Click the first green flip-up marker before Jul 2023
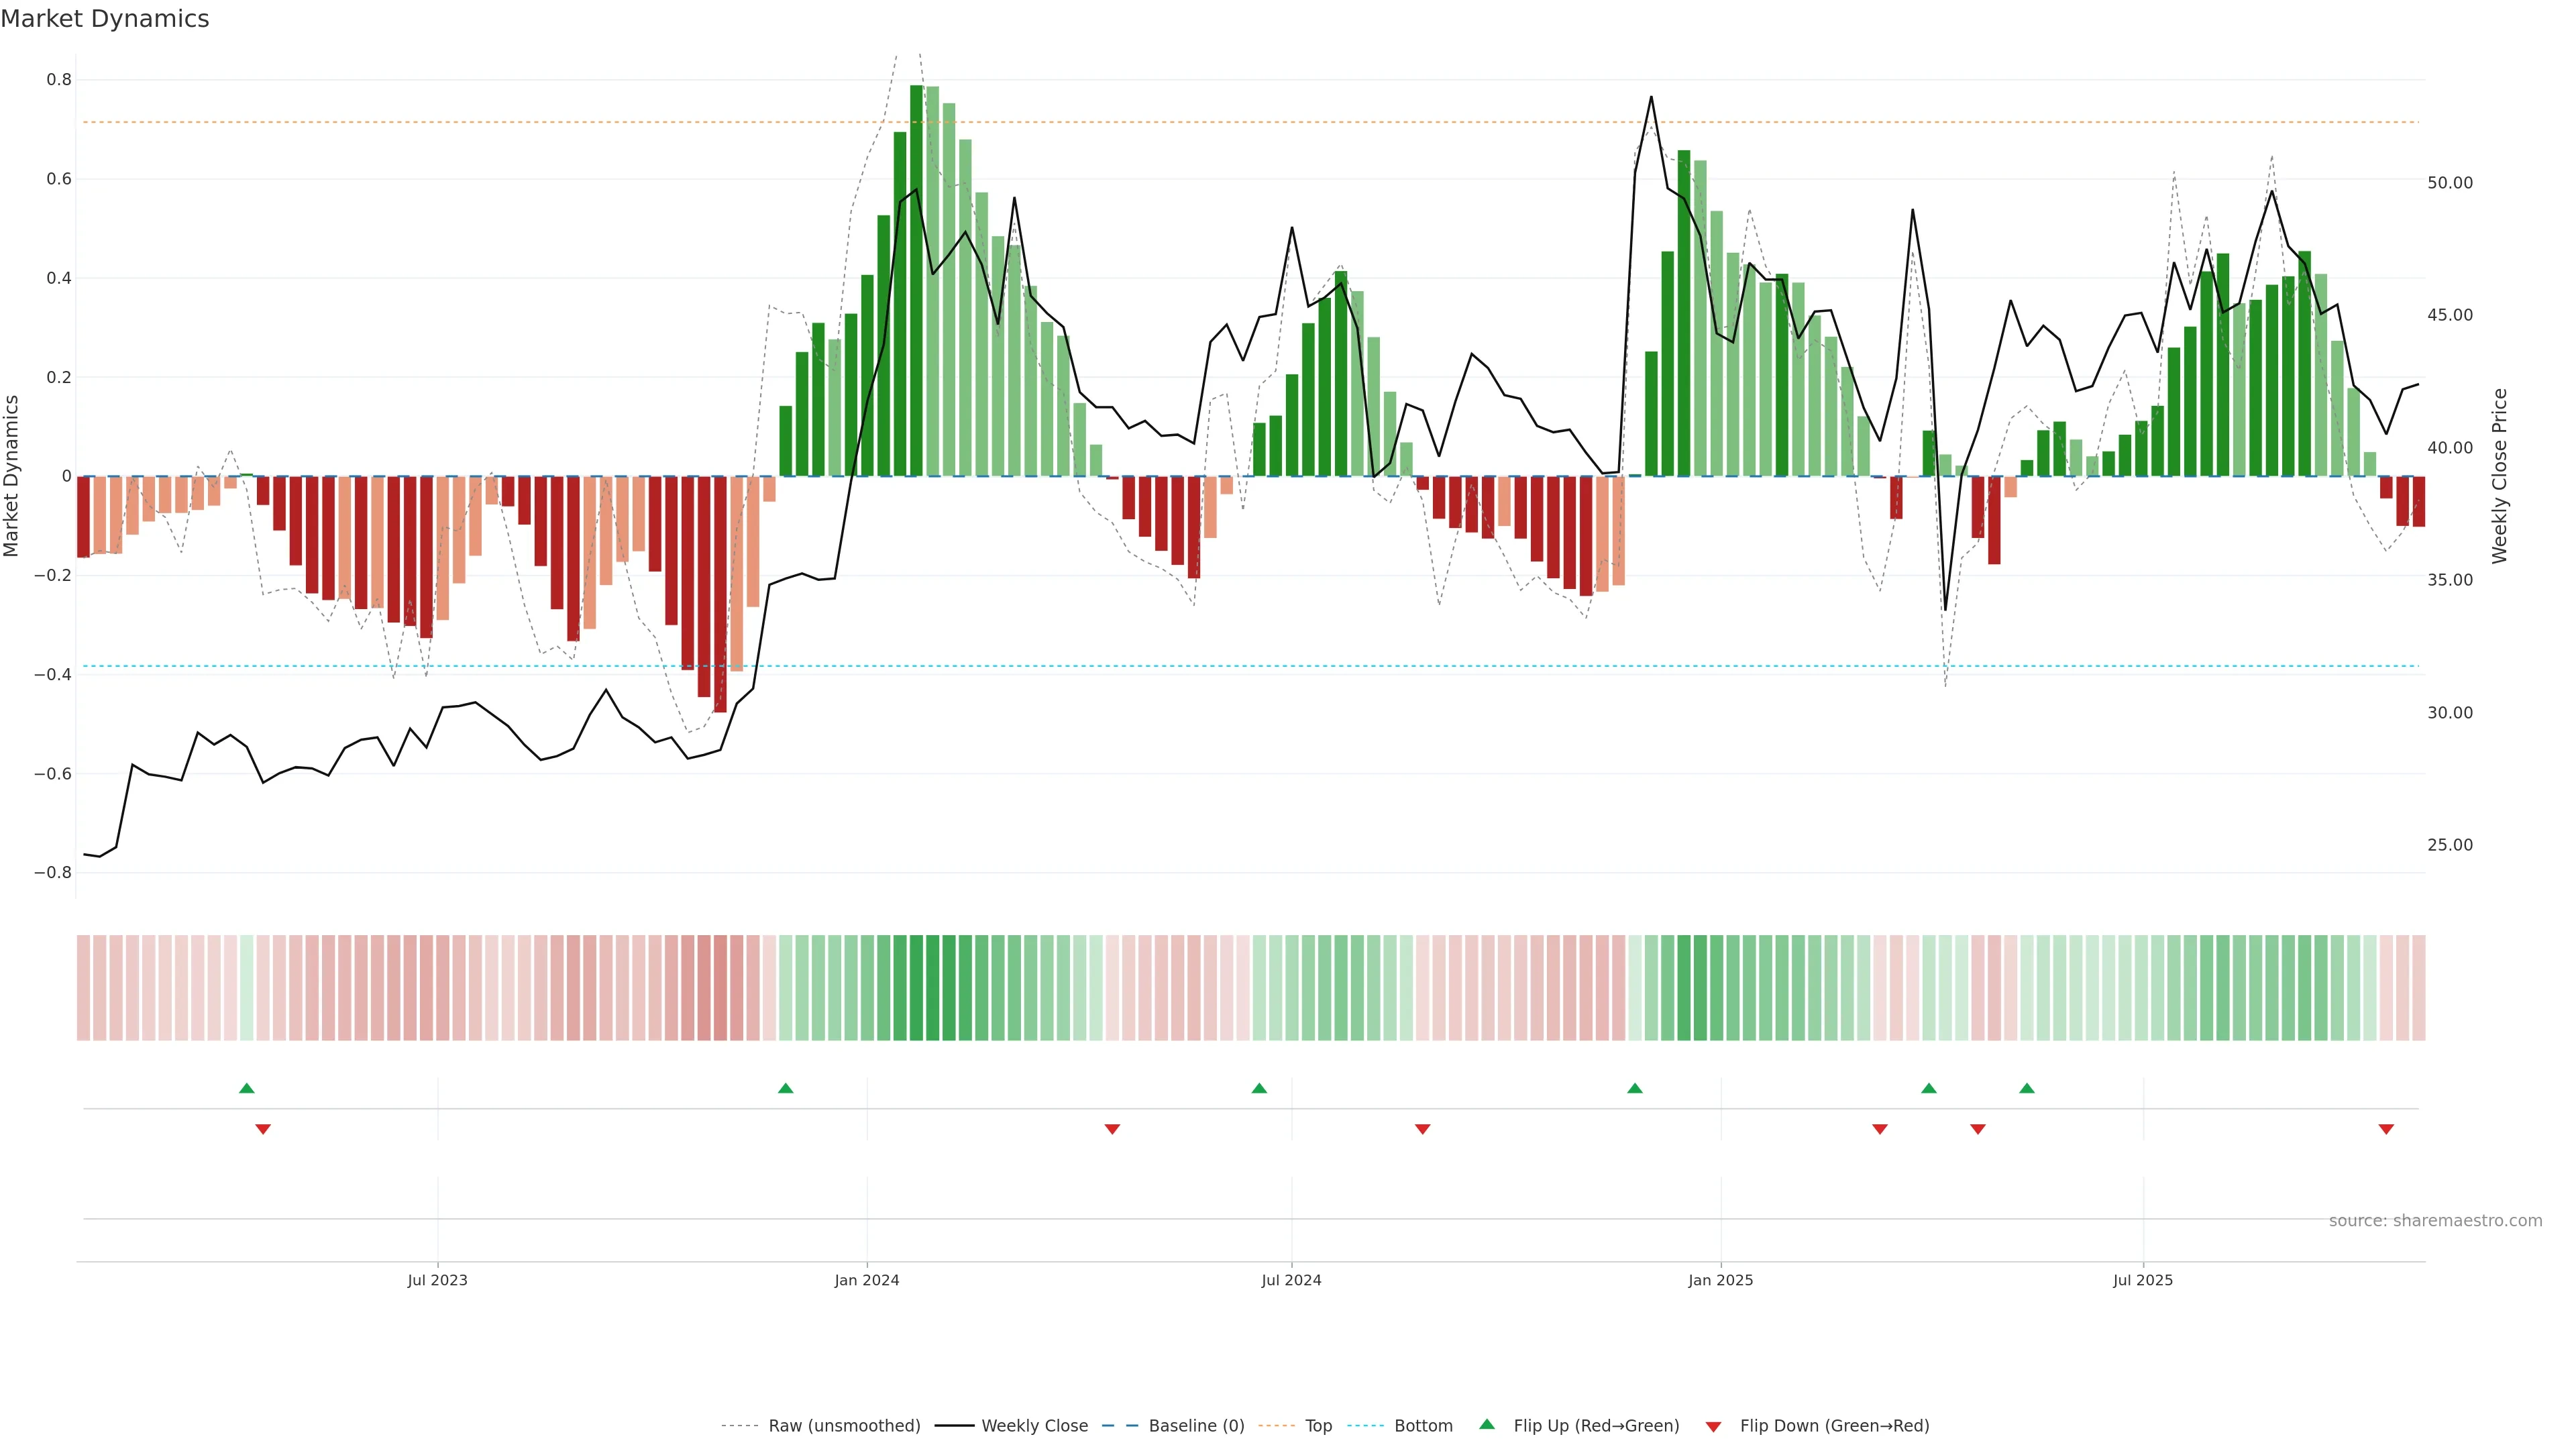The image size is (2576, 1449). (247, 1088)
